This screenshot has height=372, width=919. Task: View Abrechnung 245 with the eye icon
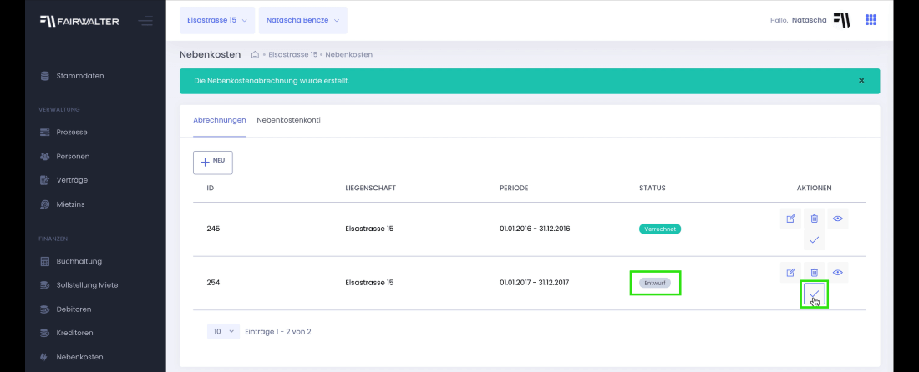(838, 219)
